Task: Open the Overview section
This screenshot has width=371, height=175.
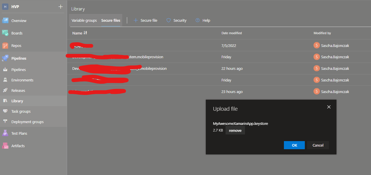Action: click(19, 20)
